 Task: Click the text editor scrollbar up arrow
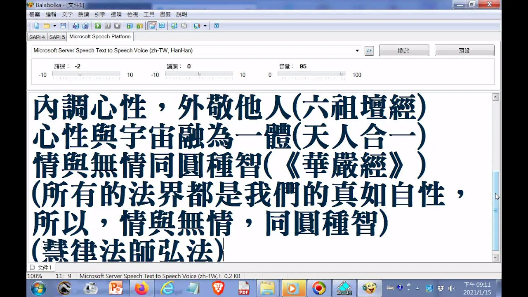tap(495, 97)
